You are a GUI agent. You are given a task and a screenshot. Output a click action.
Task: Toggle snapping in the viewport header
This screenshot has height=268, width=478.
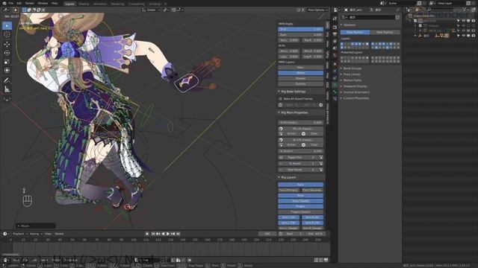(x=174, y=10)
